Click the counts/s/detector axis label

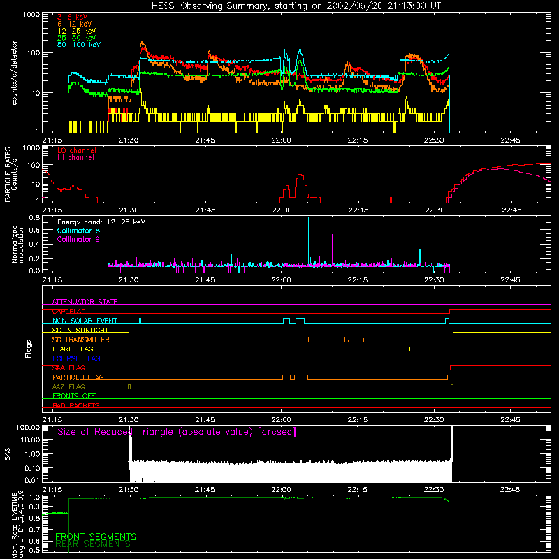[x=14, y=73]
